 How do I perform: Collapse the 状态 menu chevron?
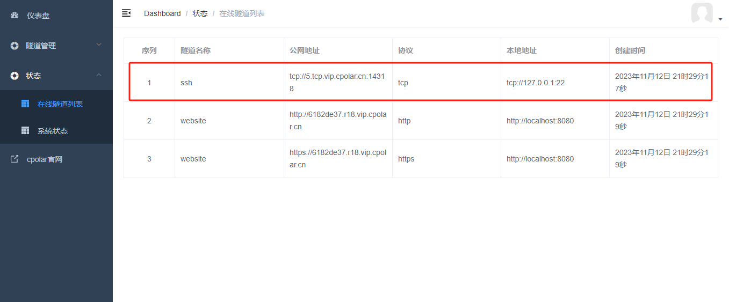click(99, 75)
